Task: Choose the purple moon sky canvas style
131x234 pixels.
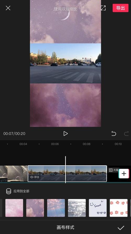Action: (35, 208)
